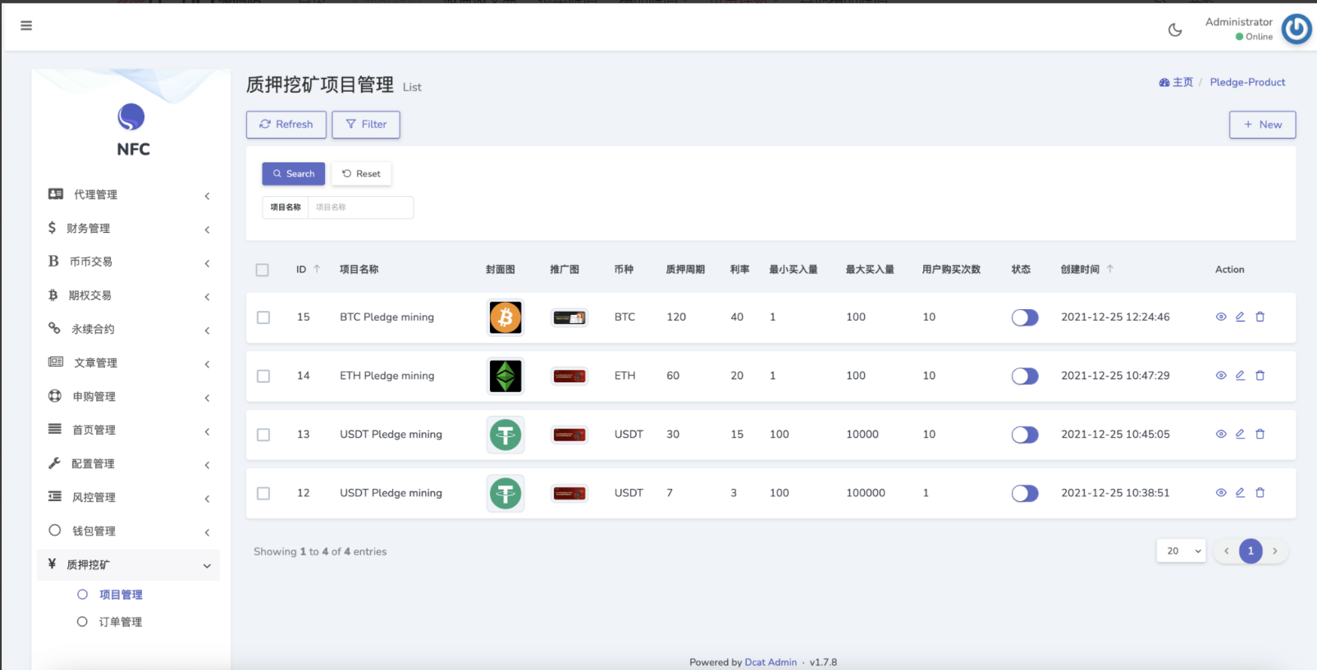Tick the select-all checkbox in table header

pos(263,270)
